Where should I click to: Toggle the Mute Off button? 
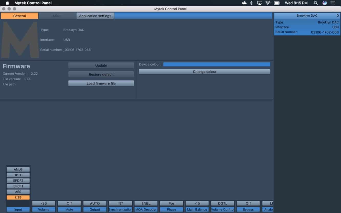69,203
